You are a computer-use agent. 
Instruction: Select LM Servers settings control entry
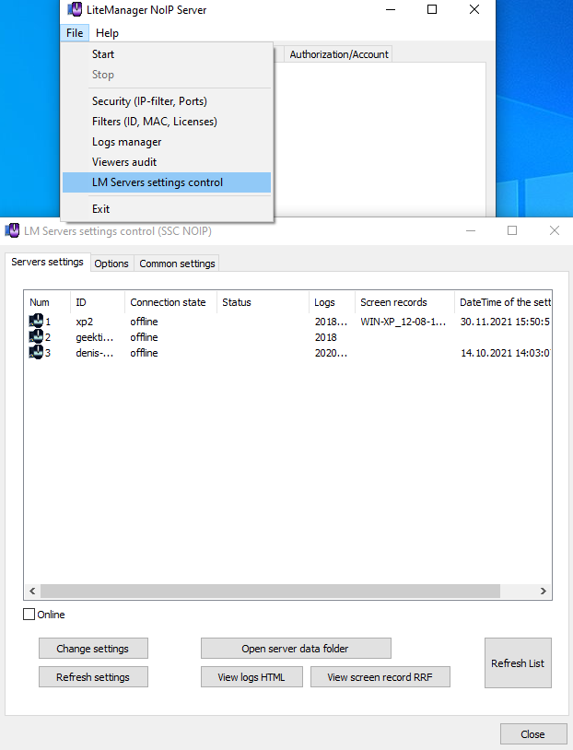point(167,182)
